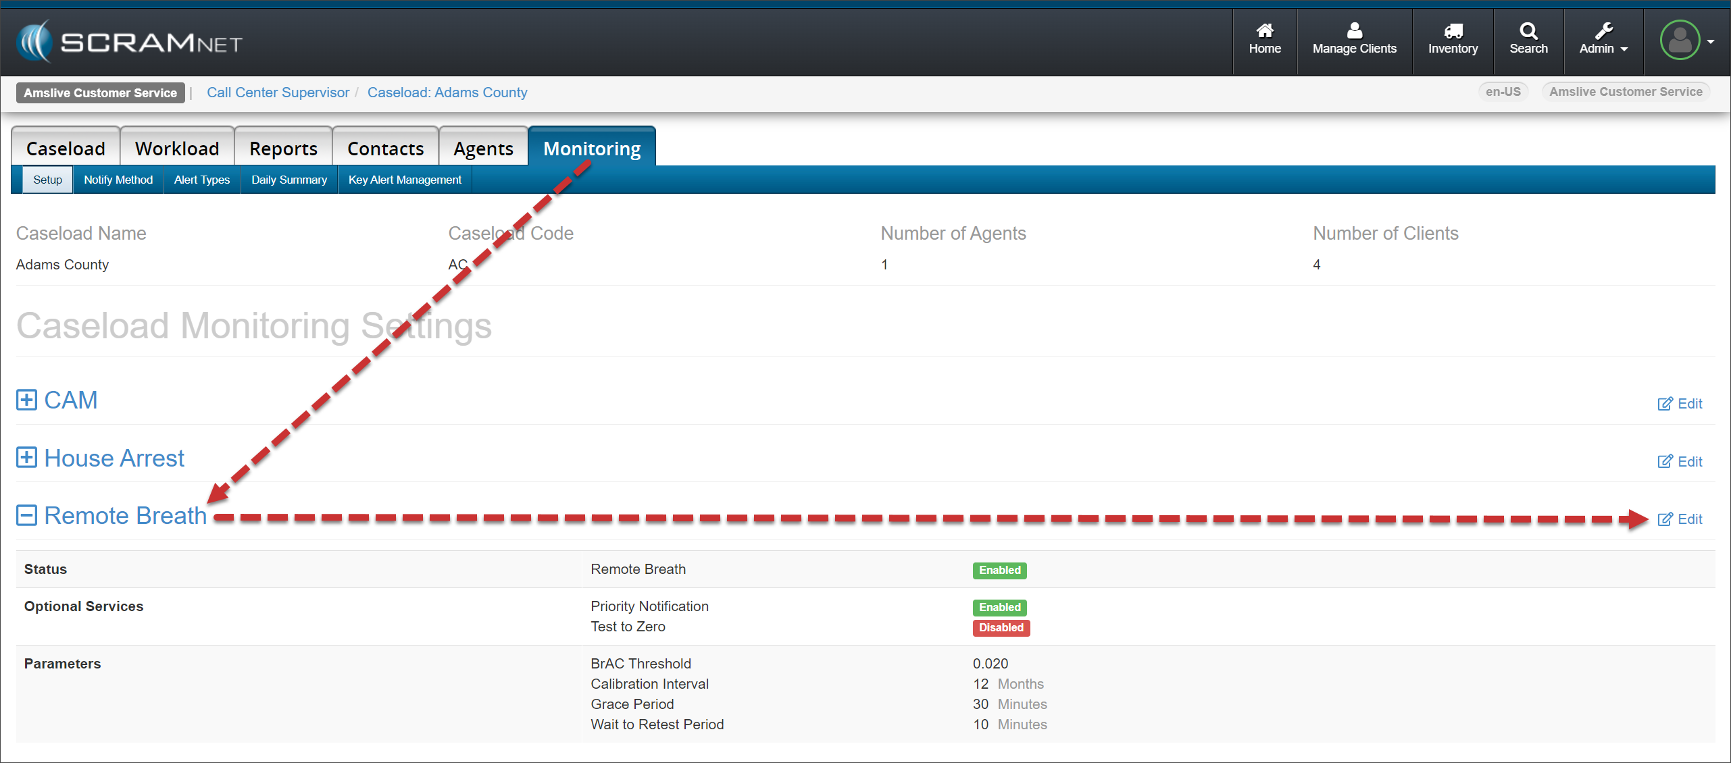Click the SCRAMNET logo
1731x763 pixels.
click(129, 42)
